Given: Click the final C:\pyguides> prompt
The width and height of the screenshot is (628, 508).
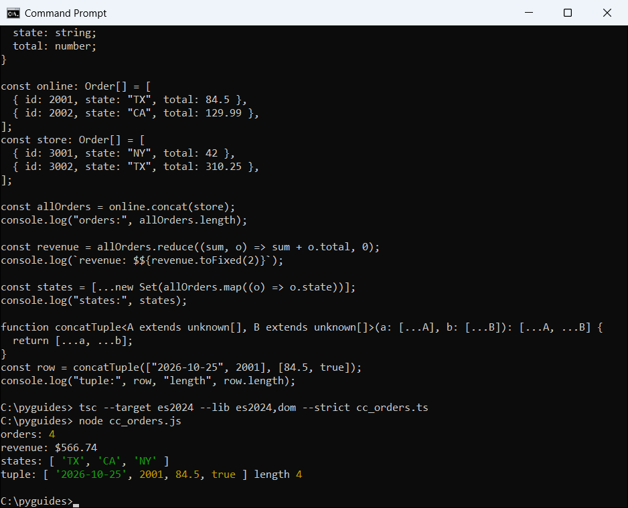Looking at the screenshot, I should point(37,501).
